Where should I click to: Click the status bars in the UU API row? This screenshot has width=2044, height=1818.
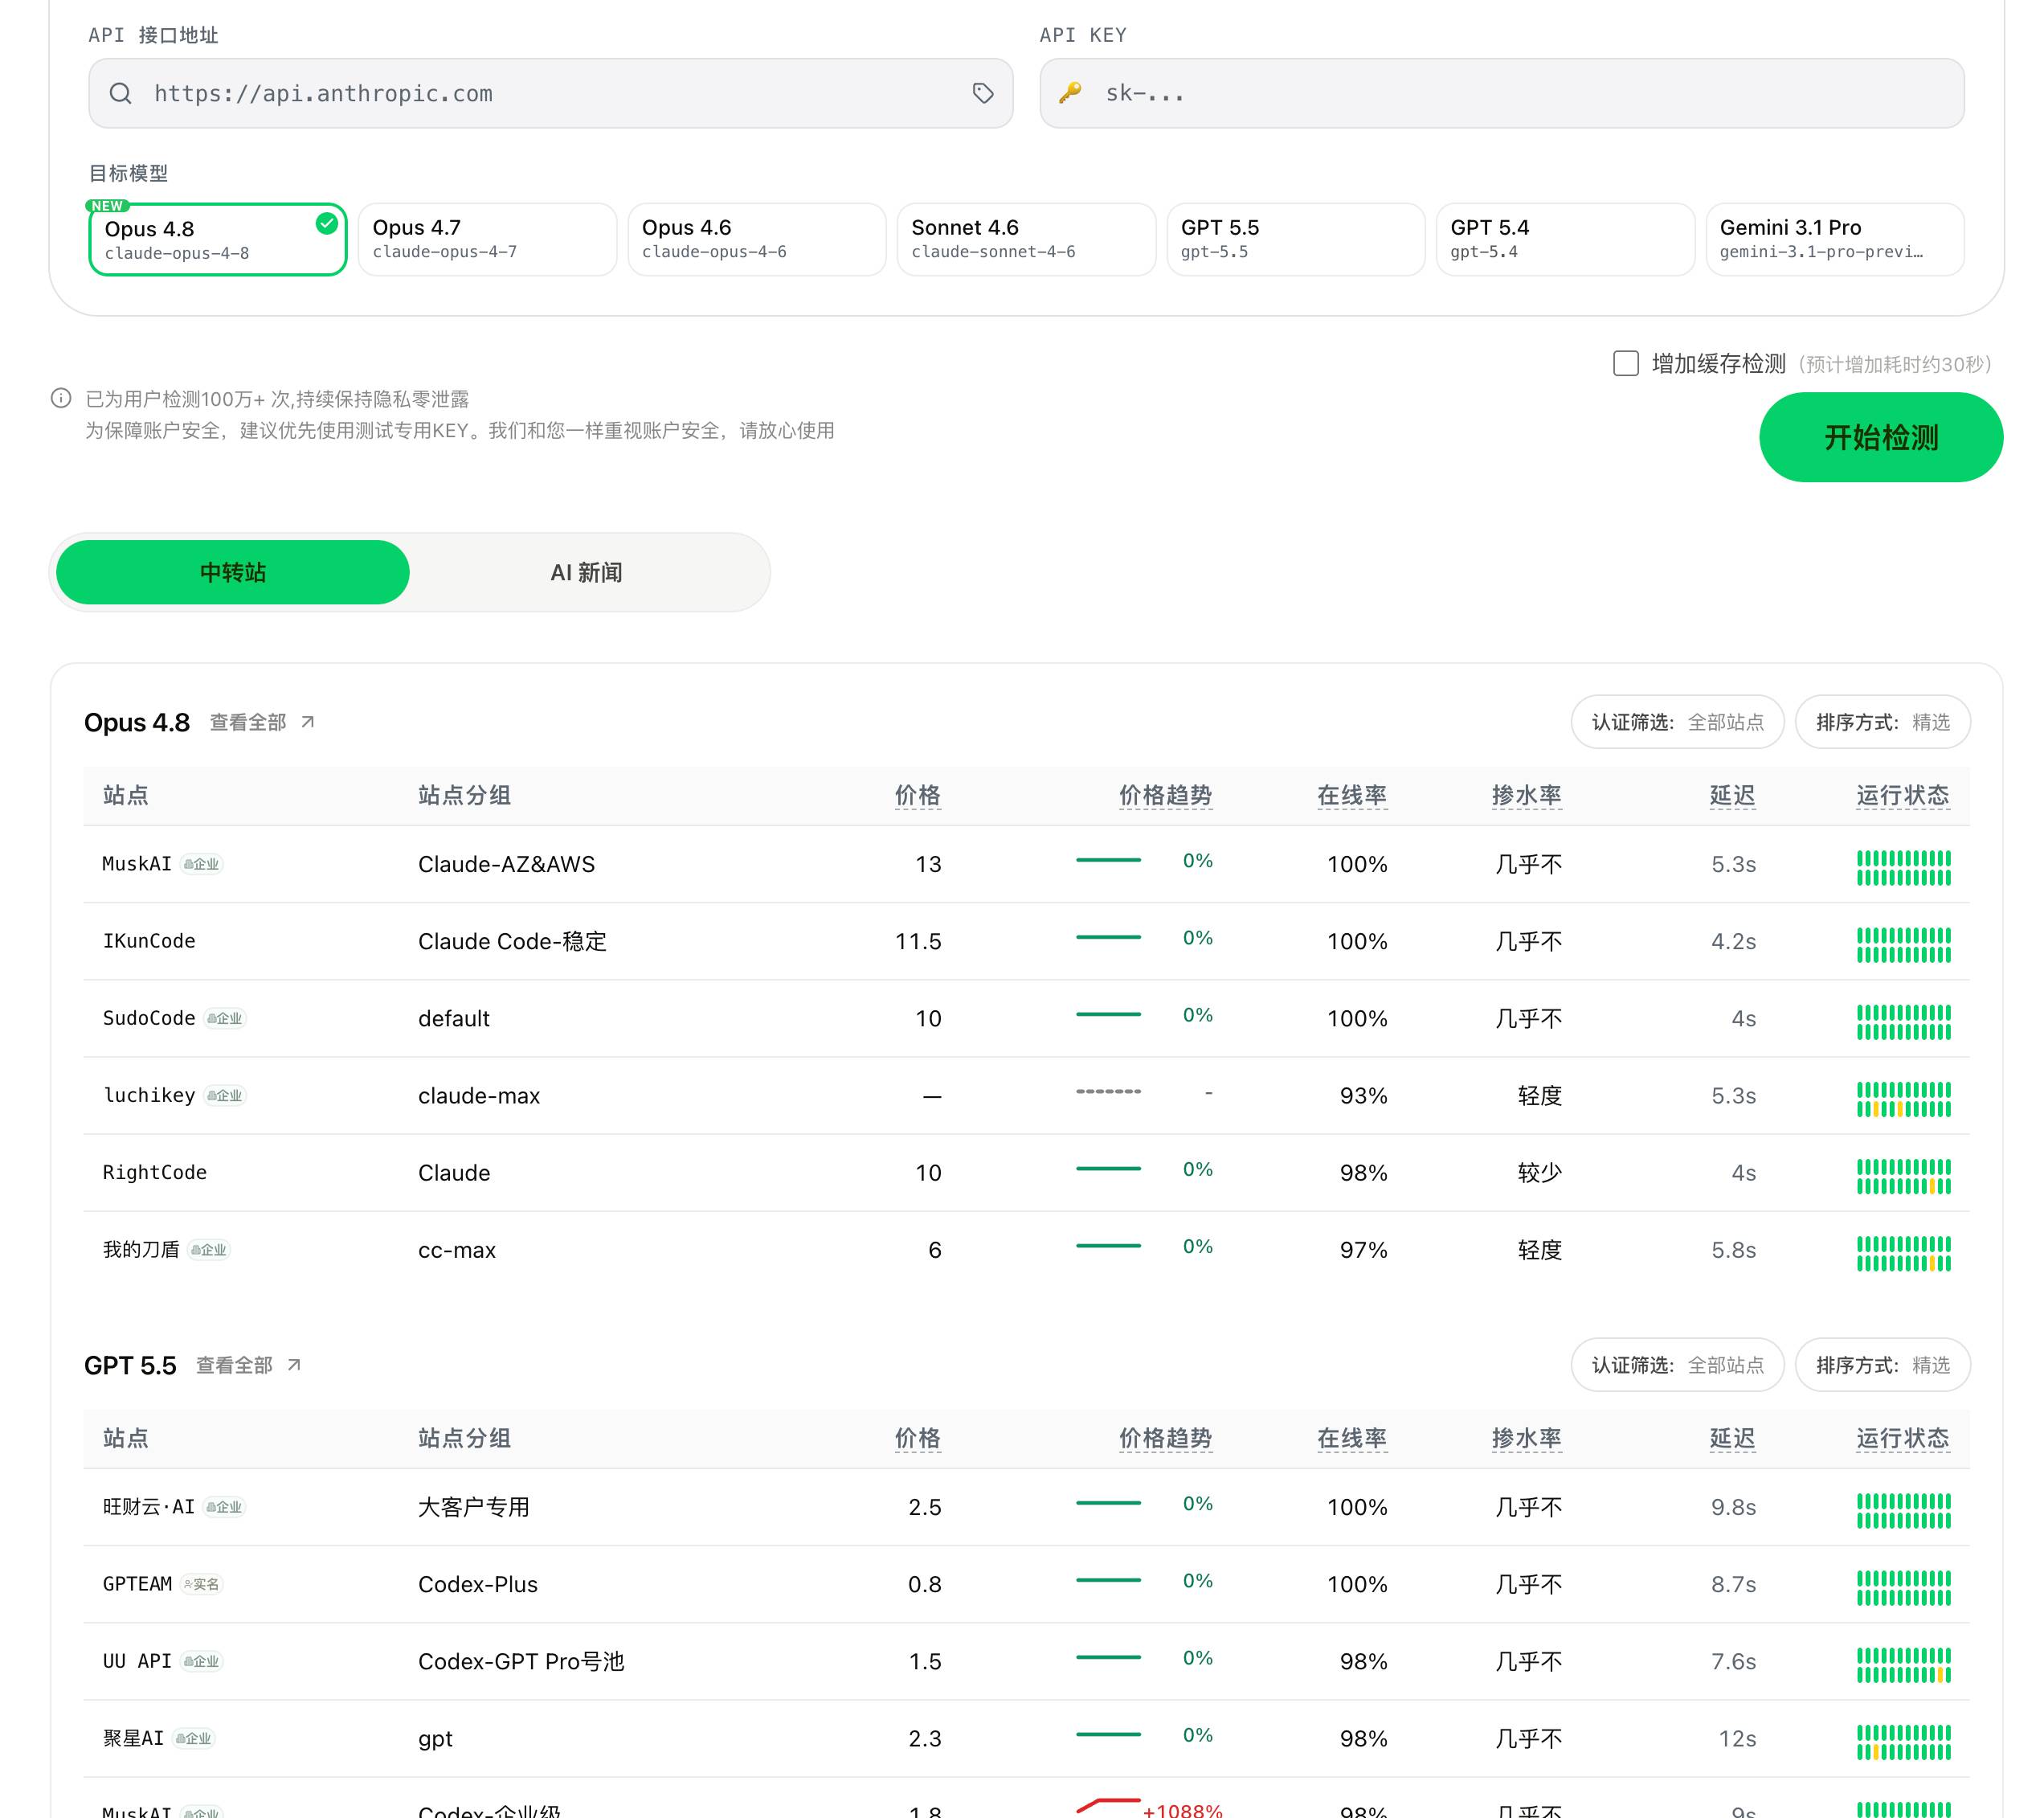pyautogui.click(x=1904, y=1665)
